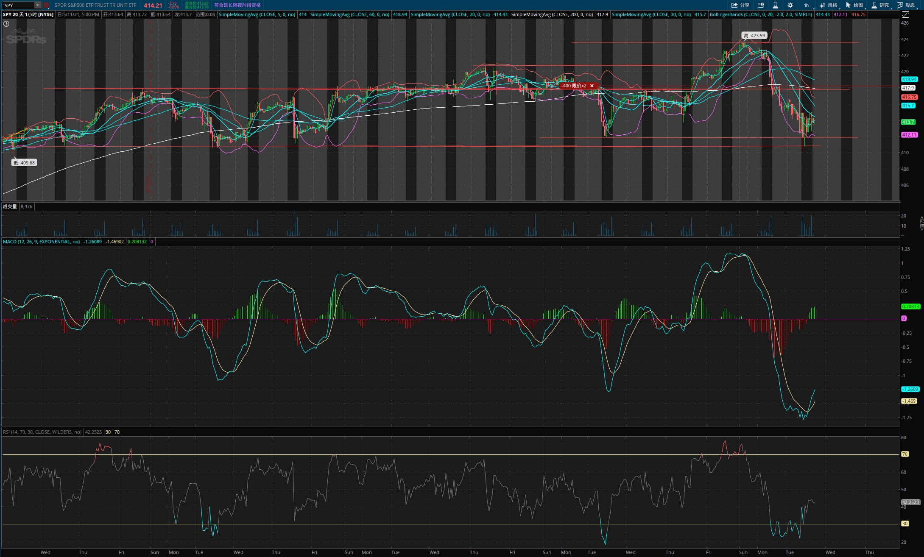Open the studies flask icon
This screenshot has width=924, height=557.
click(x=775, y=5)
